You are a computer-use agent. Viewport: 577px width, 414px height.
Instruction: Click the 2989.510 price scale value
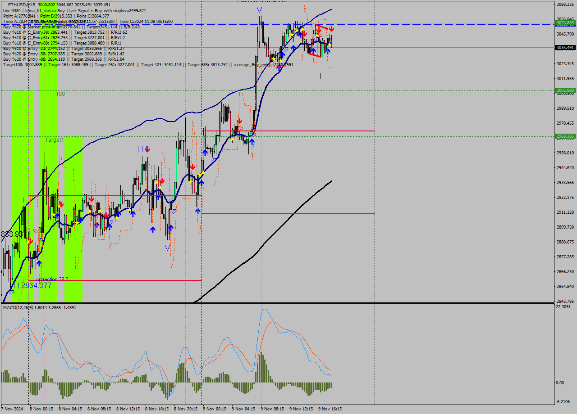pos(565,108)
